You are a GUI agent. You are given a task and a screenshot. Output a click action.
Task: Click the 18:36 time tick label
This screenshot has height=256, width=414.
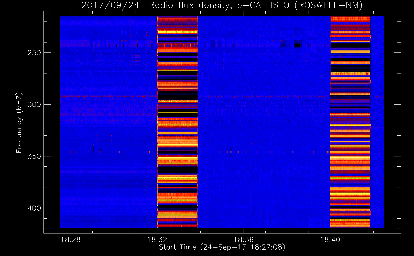[244, 240]
